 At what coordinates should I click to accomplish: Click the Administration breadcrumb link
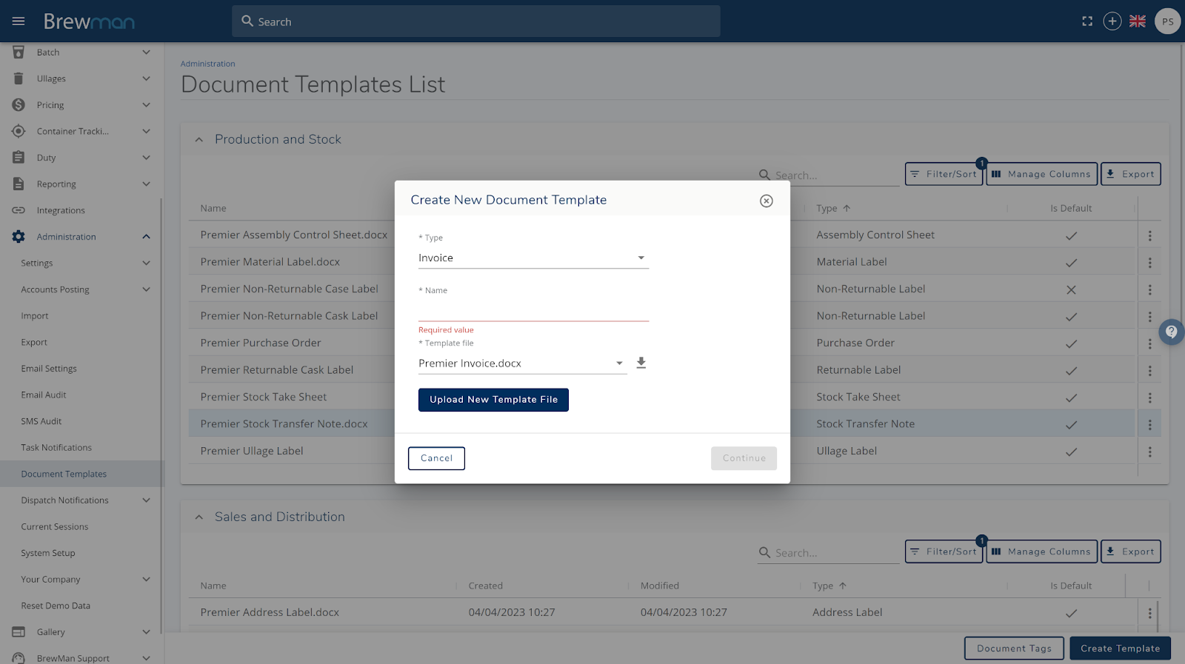pyautogui.click(x=207, y=64)
